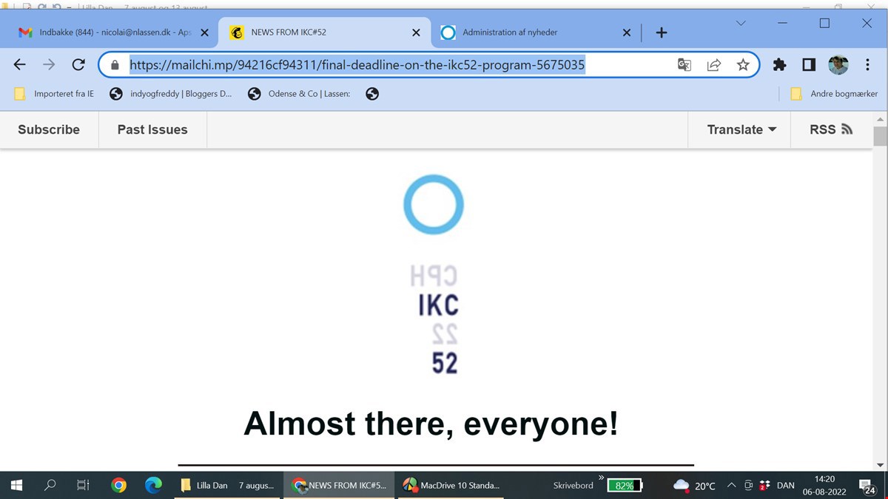
Task: Open the extensions puzzle icon
Action: tap(779, 65)
